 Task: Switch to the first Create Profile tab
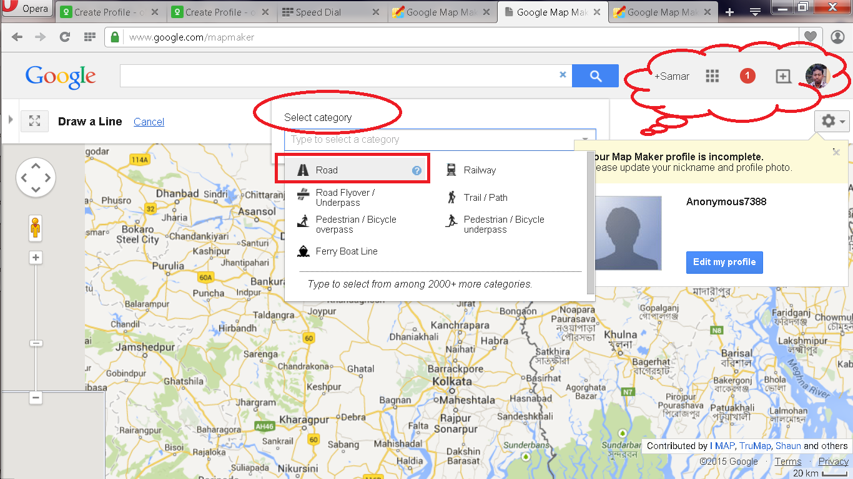click(100, 11)
